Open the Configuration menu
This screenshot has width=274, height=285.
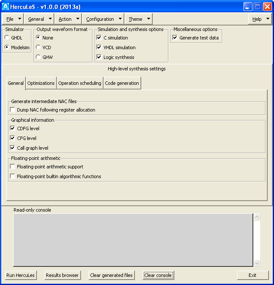(103, 19)
